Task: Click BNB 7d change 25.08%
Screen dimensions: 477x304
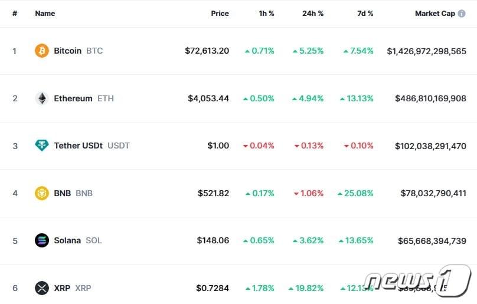Action: pos(358,193)
